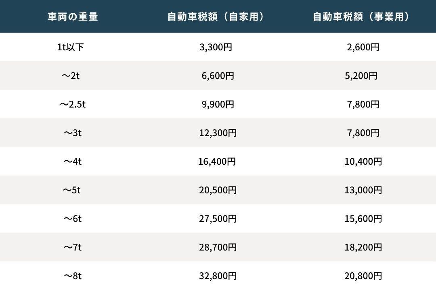Click the 自動車税額（事業用） column header

pos(361,17)
